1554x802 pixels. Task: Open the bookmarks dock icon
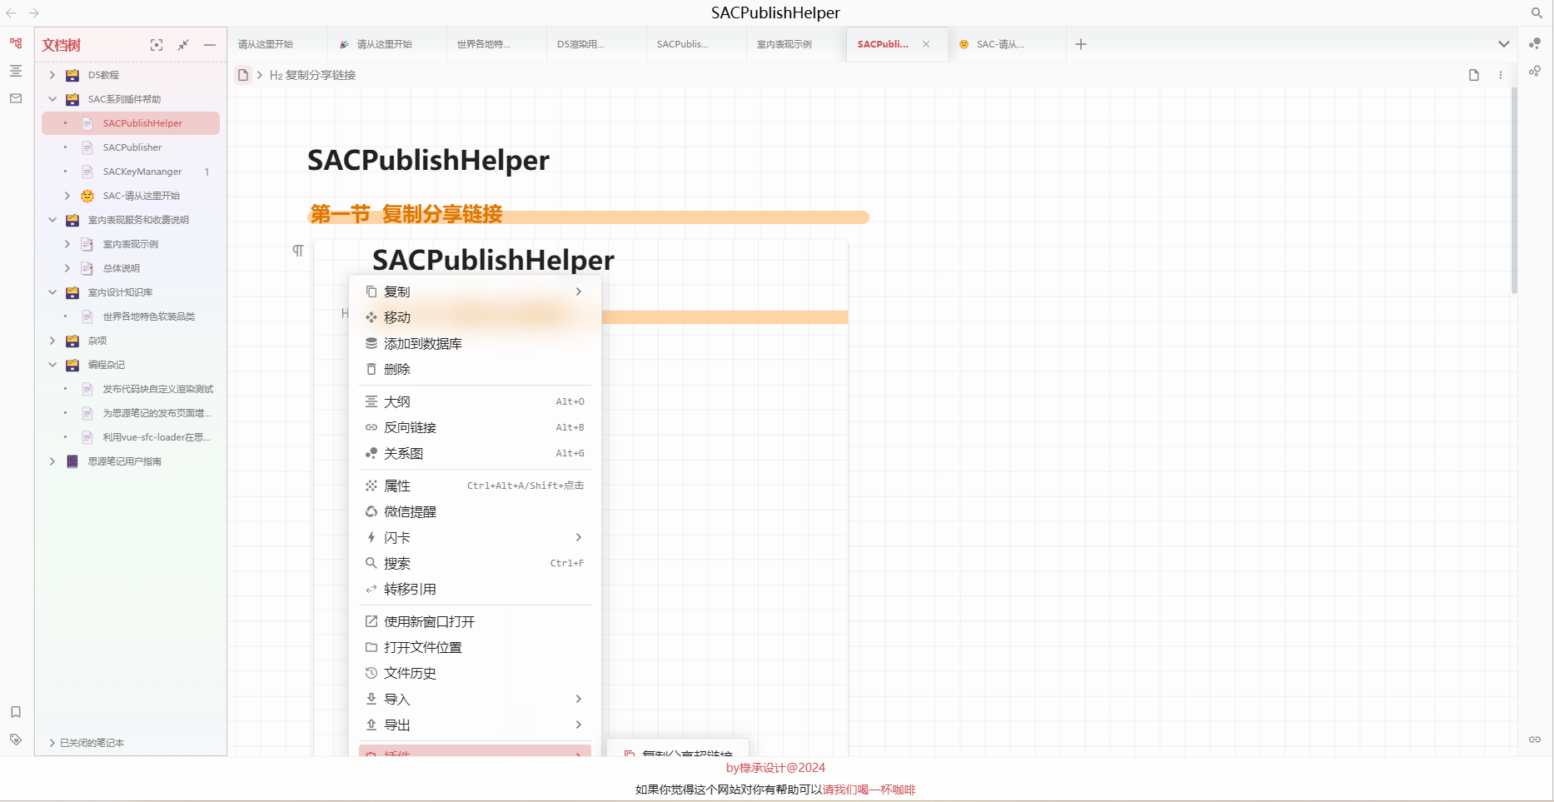pyautogui.click(x=16, y=712)
